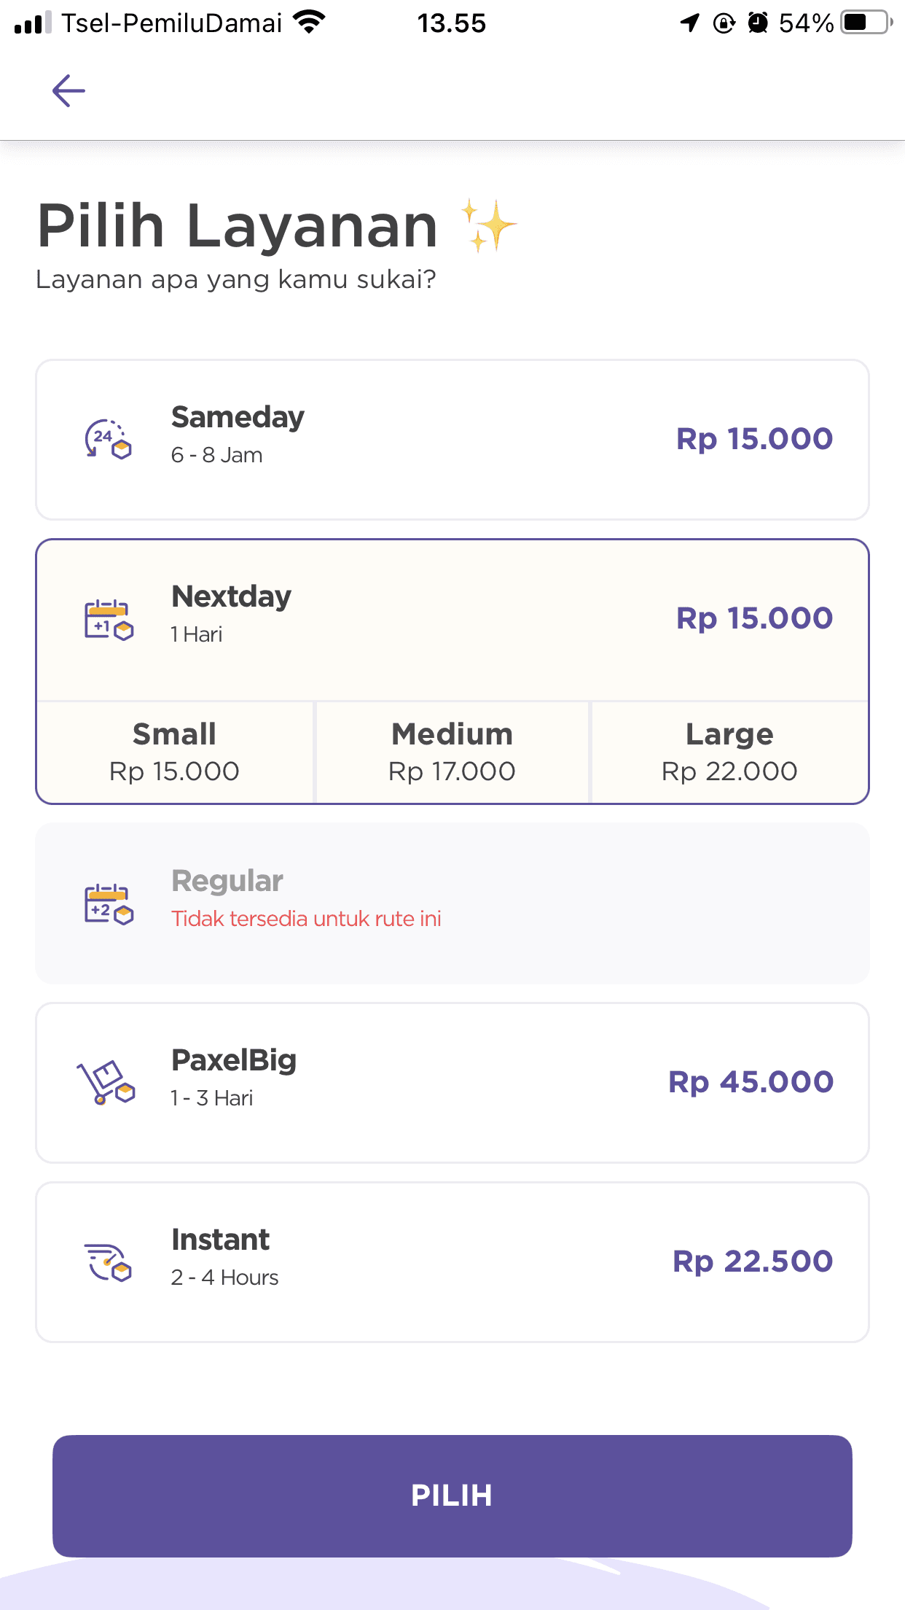The width and height of the screenshot is (905, 1610).
Task: Collapse the Nextday 1 Hari service card
Action: (x=452, y=620)
